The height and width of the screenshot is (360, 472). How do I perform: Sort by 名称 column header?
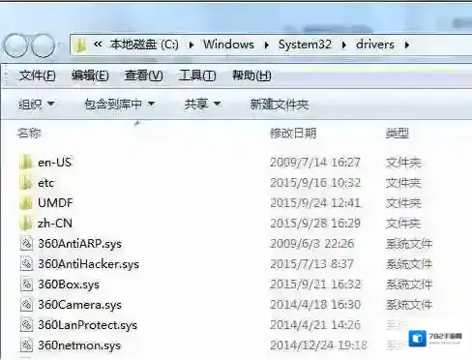point(29,133)
